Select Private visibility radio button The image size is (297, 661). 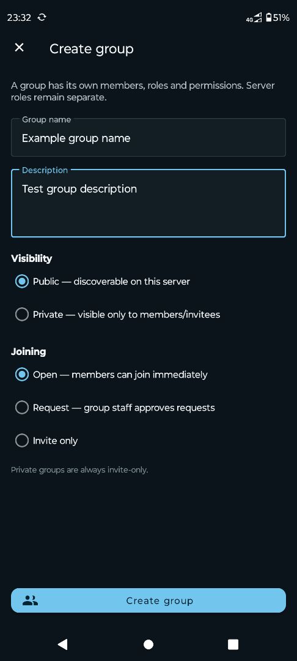click(22, 315)
